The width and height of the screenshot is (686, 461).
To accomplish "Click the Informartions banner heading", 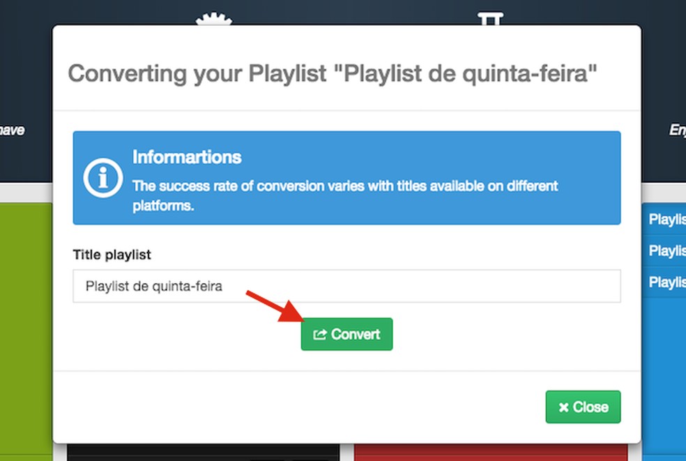I will click(186, 157).
